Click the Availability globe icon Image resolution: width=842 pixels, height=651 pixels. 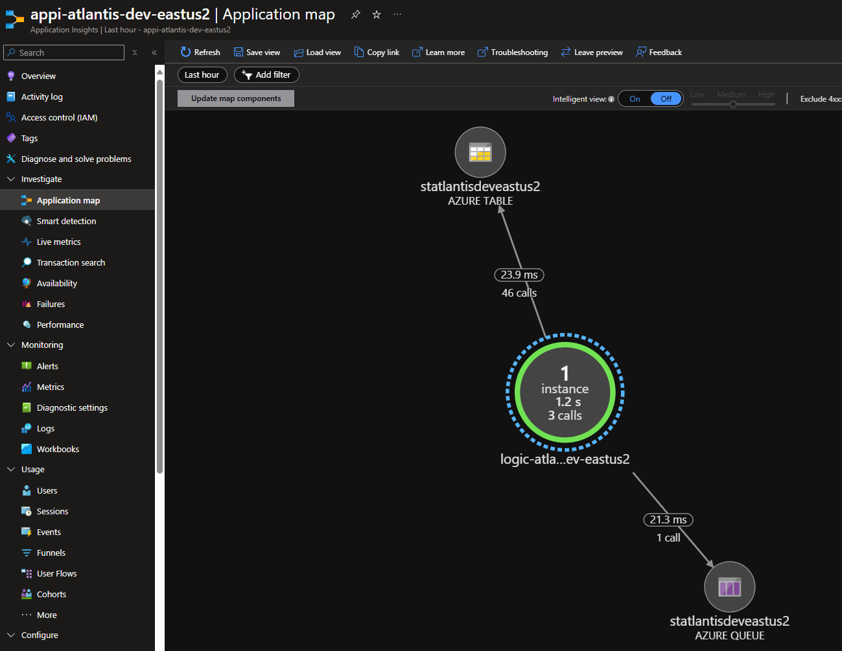pos(27,283)
